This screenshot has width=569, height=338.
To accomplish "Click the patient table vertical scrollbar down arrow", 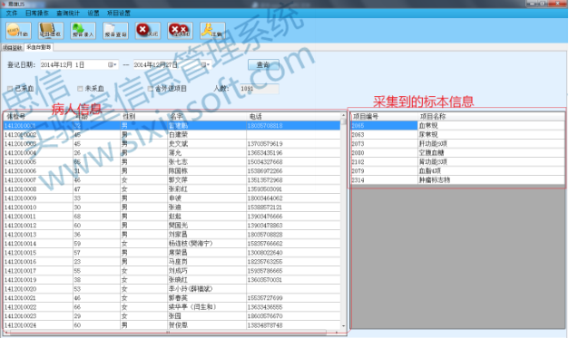I will click(x=343, y=326).
